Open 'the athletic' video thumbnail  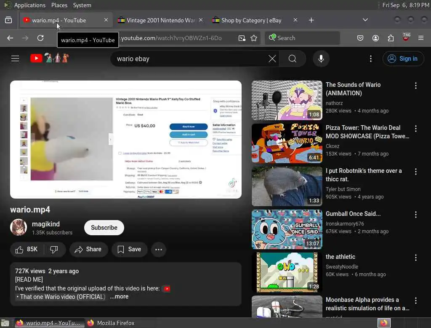click(287, 272)
